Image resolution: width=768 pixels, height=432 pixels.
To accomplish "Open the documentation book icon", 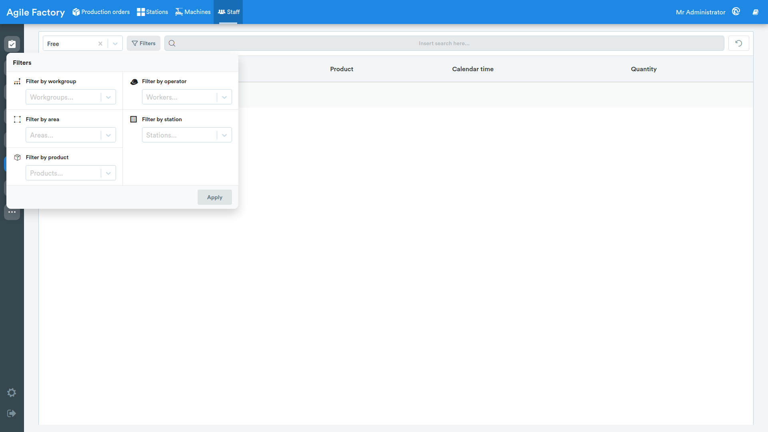I will pyautogui.click(x=756, y=12).
